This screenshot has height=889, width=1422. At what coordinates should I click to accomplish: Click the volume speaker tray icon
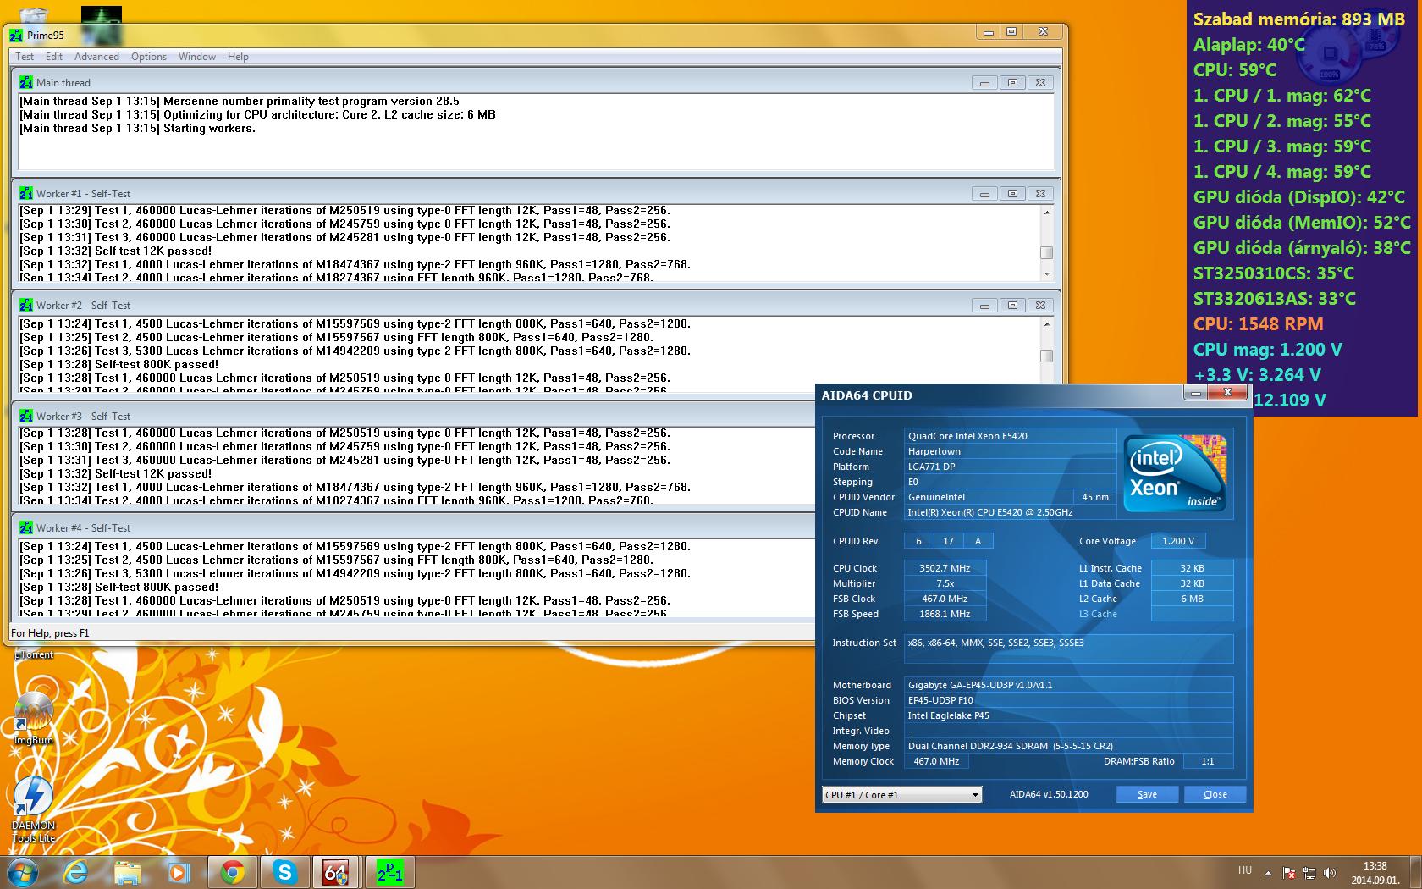1330,873
